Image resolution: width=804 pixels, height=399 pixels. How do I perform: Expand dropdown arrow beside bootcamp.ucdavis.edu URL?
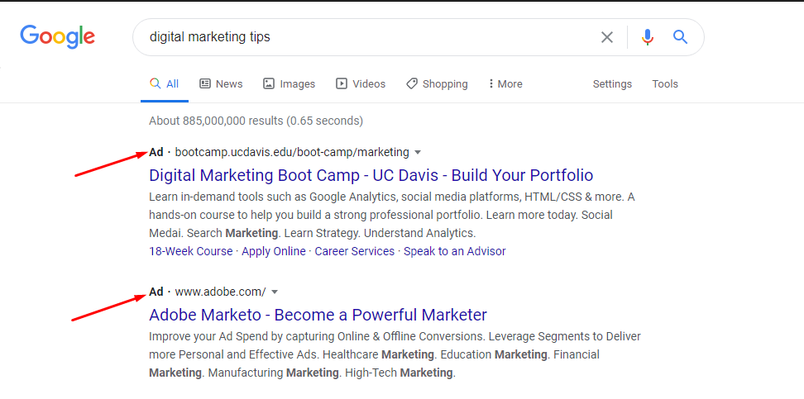418,152
